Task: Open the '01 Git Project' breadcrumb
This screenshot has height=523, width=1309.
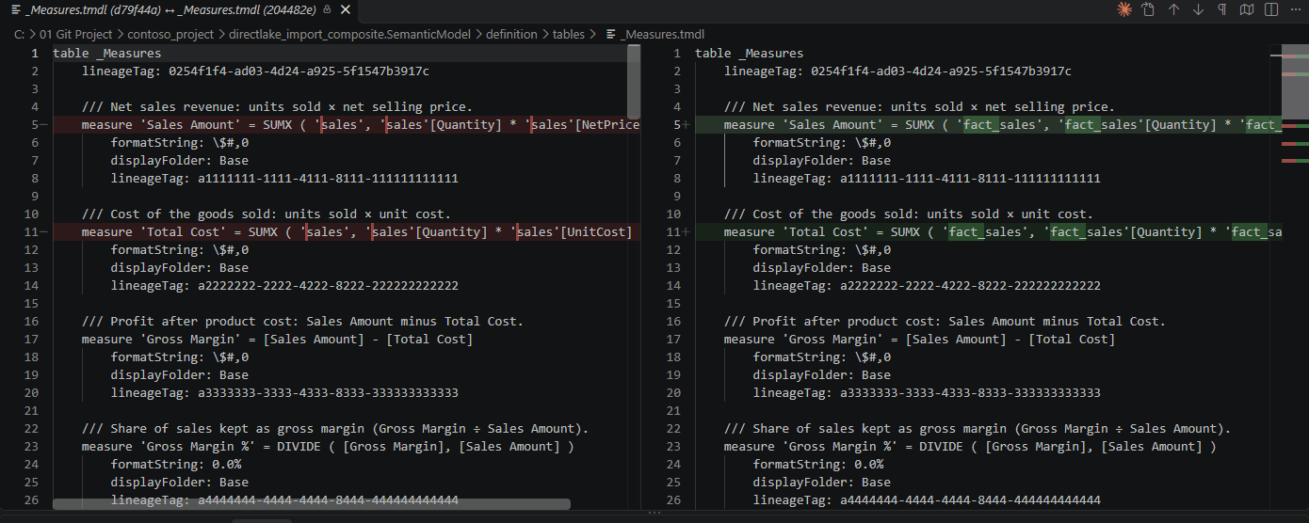Action: pyautogui.click(x=75, y=34)
